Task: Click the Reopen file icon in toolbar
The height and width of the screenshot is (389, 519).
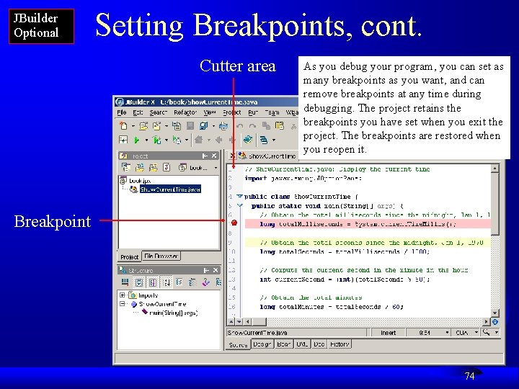Action: click(x=156, y=125)
